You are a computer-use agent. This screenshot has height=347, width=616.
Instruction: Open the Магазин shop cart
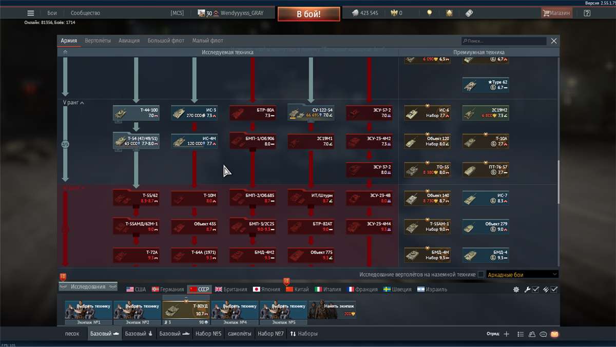pos(556,13)
